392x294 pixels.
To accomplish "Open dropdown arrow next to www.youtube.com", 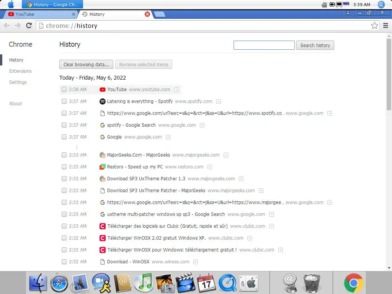I will pyautogui.click(x=176, y=90).
